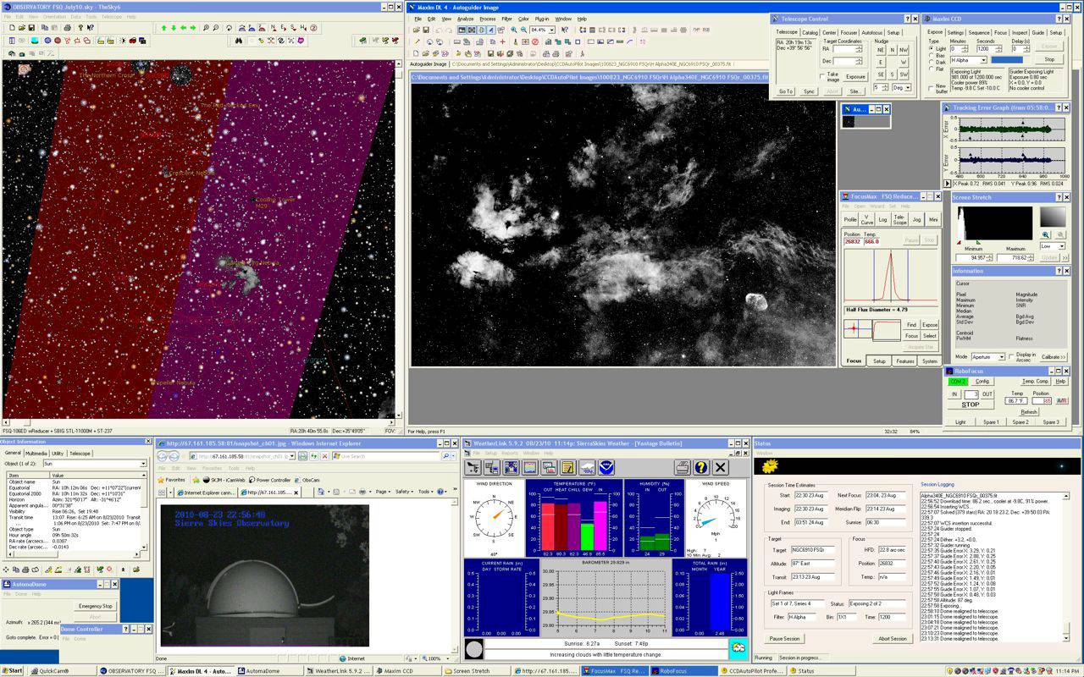The image size is (1084, 677).
Task: Open the Analyze menu in MaxIm DL
Action: point(465,19)
